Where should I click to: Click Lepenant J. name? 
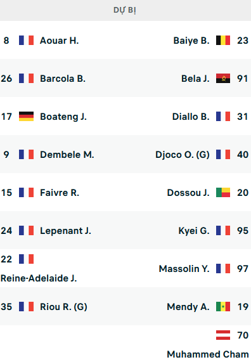tap(65, 231)
